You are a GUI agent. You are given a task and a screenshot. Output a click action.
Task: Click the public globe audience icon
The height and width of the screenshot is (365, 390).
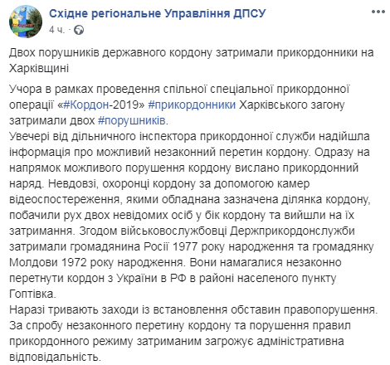pos(79,30)
